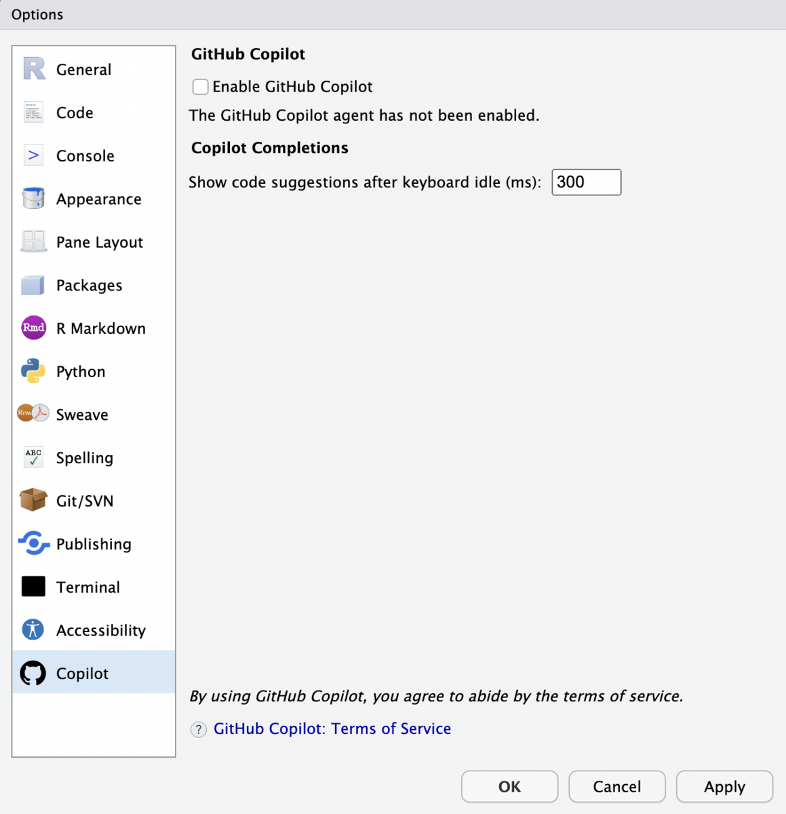Click the Options window title
Viewport: 786px width, 814px height.
[37, 14]
